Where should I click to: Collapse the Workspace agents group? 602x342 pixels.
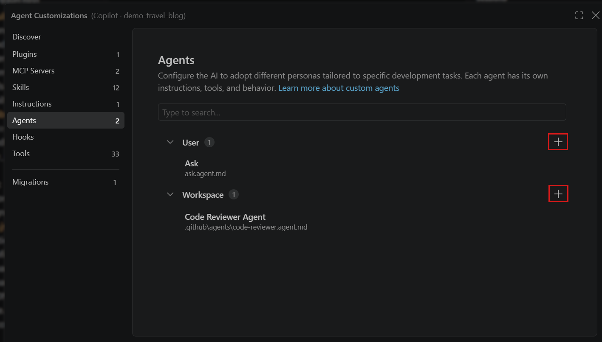[170, 194]
